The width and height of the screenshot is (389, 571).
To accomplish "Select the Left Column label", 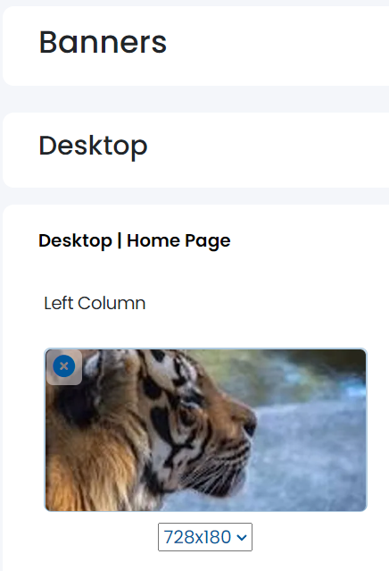I will point(95,303).
